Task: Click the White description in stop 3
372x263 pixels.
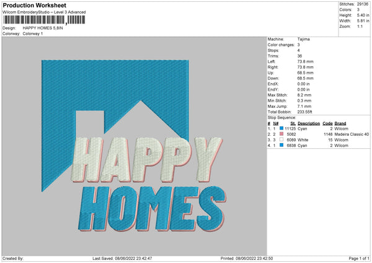Action: click(303, 140)
